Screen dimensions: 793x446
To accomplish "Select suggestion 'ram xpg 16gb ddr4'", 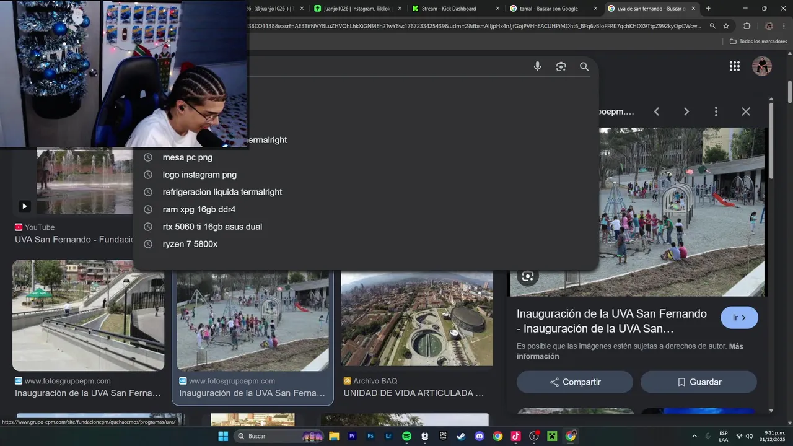I will coord(366,209).
